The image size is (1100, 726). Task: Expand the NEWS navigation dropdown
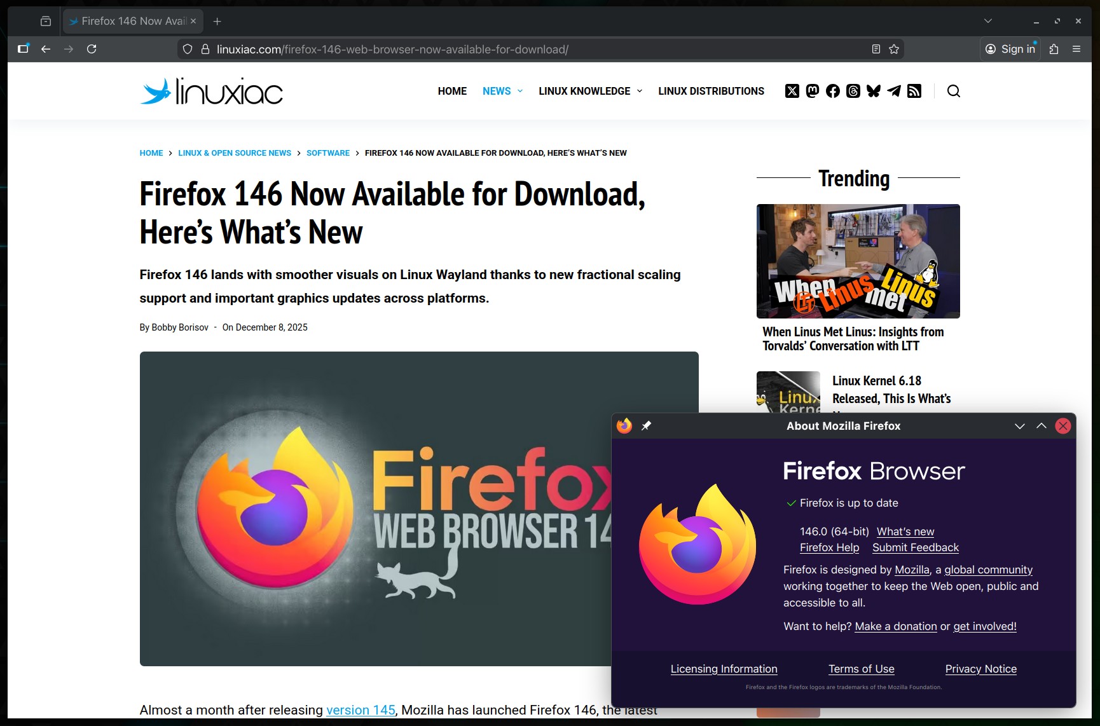[502, 91]
